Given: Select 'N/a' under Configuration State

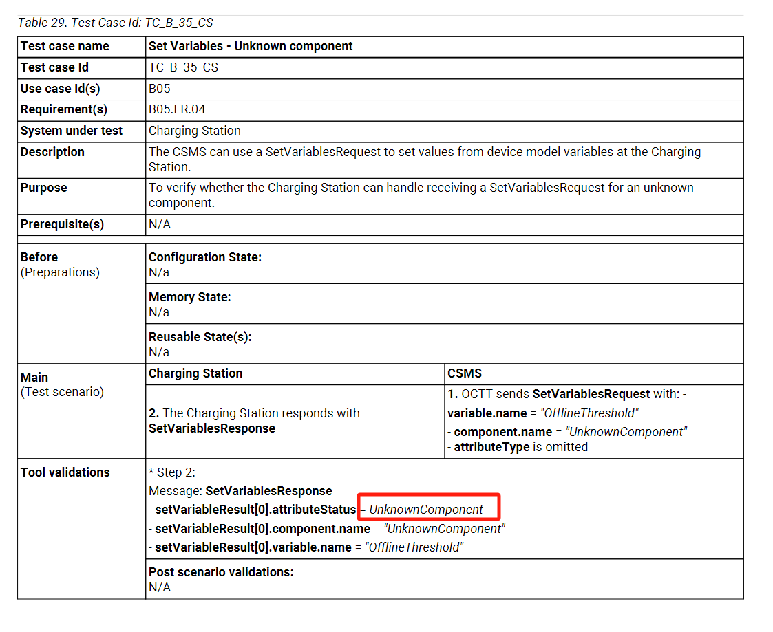Looking at the screenshot, I should click(159, 272).
